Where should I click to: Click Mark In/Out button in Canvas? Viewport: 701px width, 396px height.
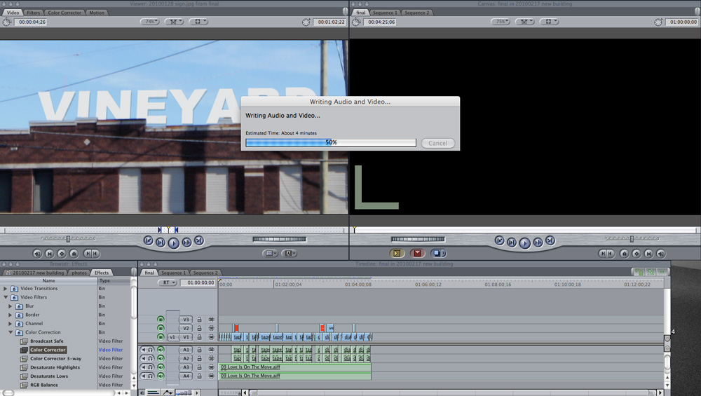(x=606, y=254)
